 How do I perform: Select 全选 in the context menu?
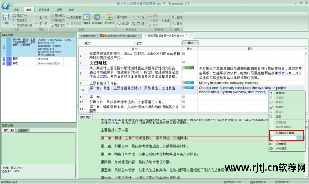coord(287,116)
